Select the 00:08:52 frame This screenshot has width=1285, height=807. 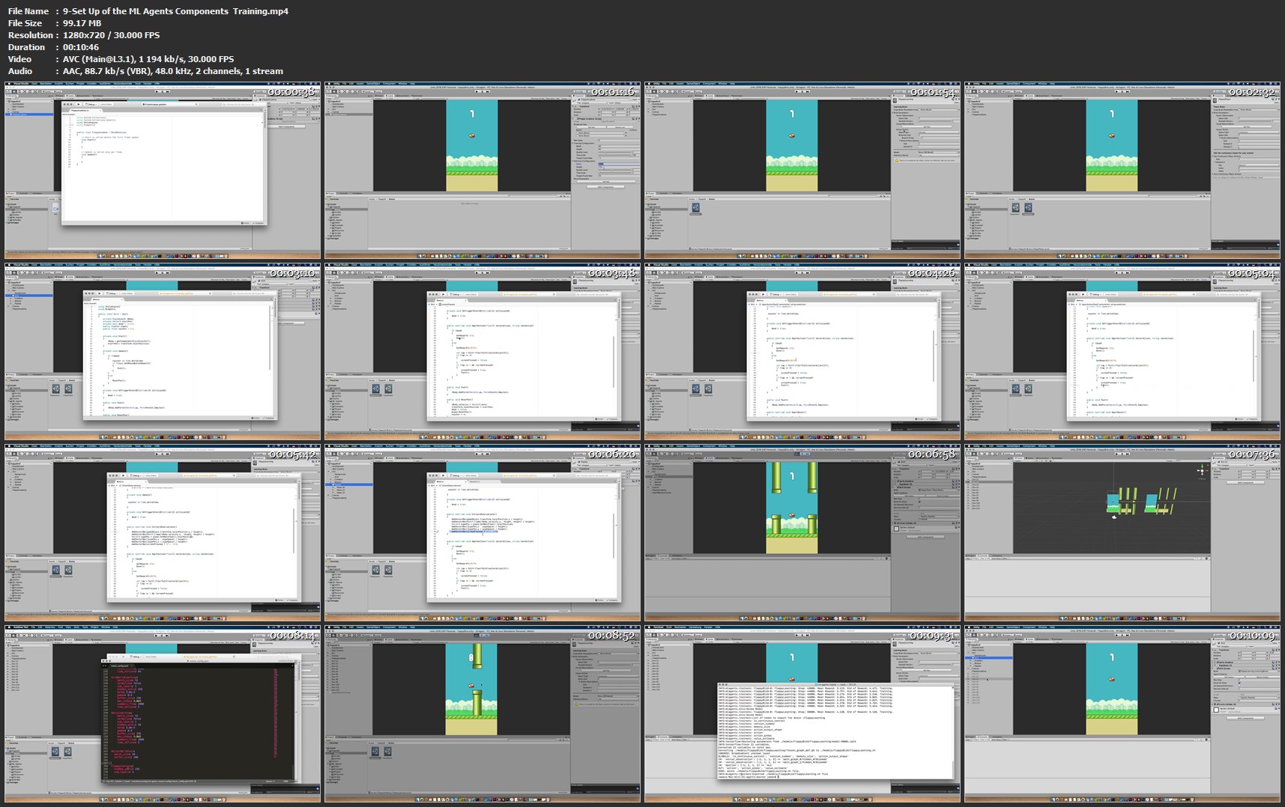point(483,714)
